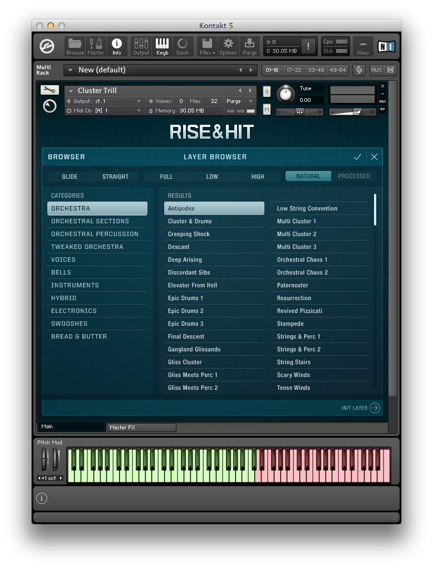Enable the PROCESSED sound filter

pos(354,176)
